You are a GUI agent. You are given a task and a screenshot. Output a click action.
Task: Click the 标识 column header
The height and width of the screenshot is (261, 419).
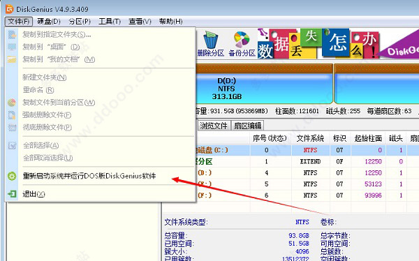pyautogui.click(x=339, y=138)
